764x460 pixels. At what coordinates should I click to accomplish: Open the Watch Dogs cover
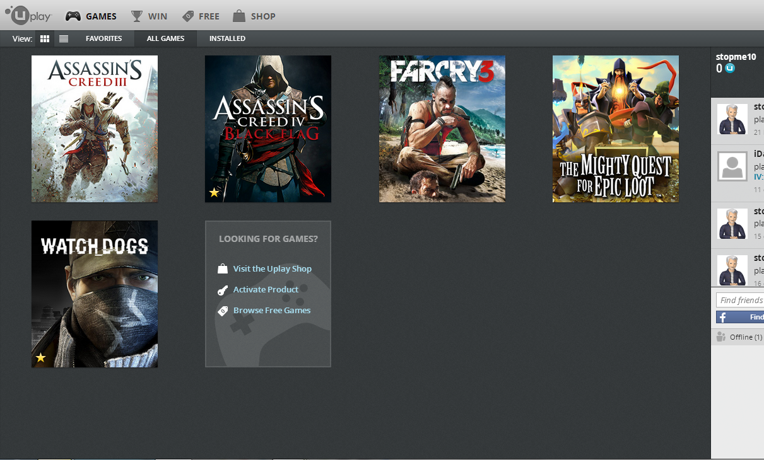coord(95,294)
